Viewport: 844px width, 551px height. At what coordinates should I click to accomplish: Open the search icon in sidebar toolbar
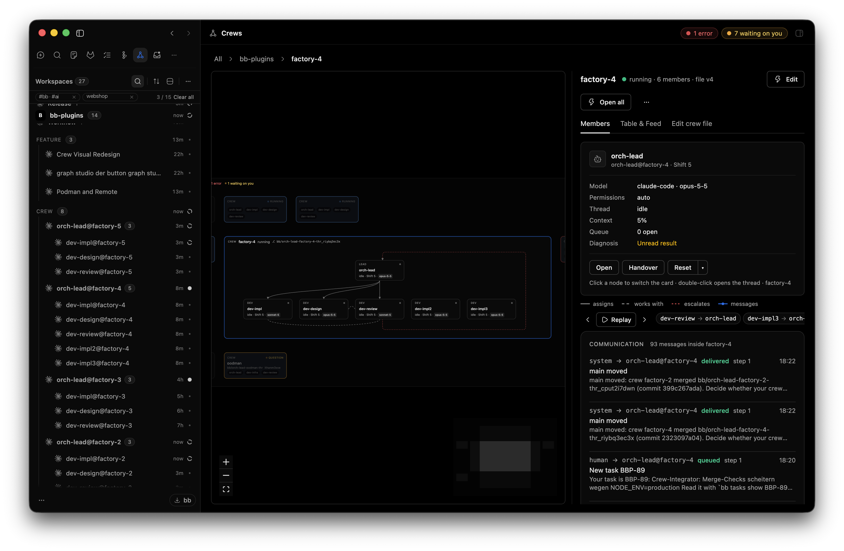point(57,55)
